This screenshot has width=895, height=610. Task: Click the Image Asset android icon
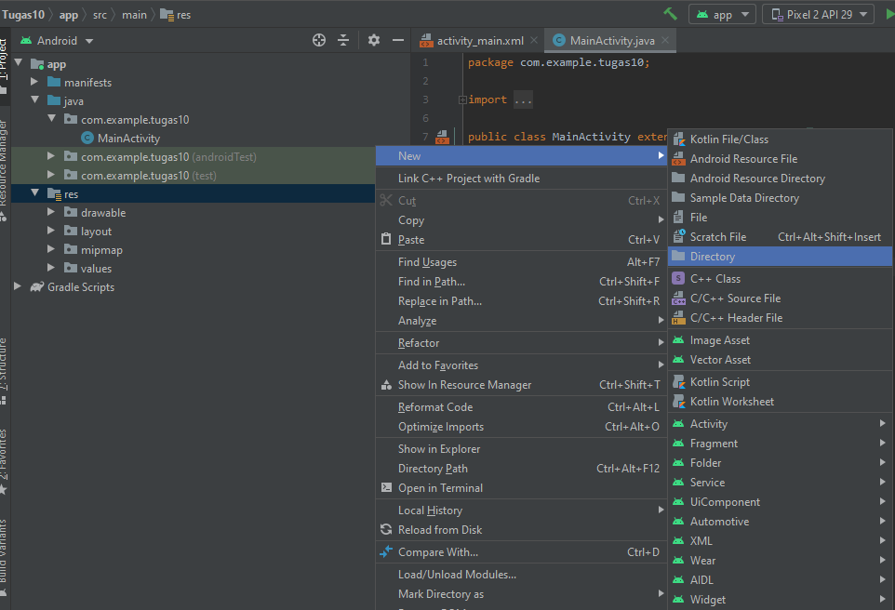[678, 340]
